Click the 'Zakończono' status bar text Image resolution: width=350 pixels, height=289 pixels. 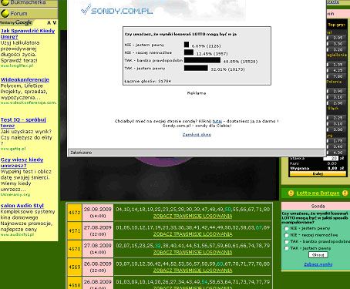pos(81,153)
